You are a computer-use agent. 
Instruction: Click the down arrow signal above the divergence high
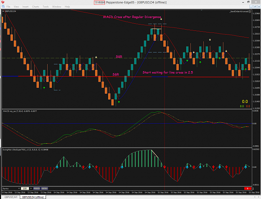[161, 19]
